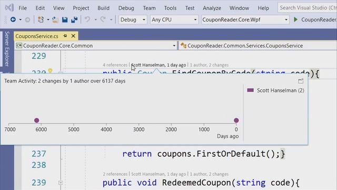Open the Analyze menu
Viewport: 337px width, 190px height.
pos(212,8)
